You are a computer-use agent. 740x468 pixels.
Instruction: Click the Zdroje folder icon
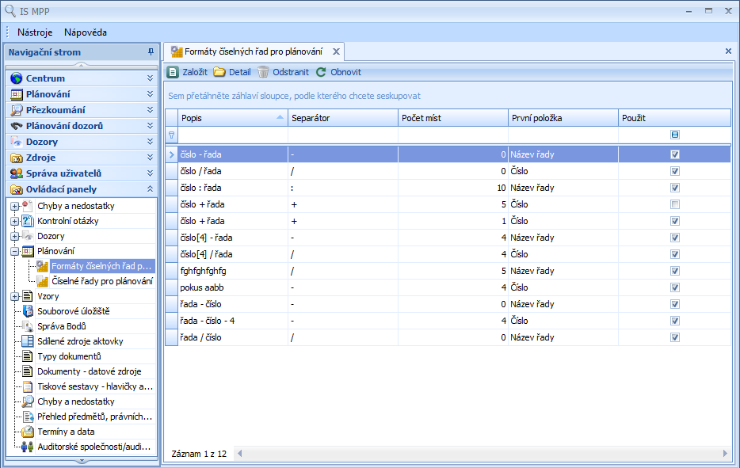pos(17,158)
